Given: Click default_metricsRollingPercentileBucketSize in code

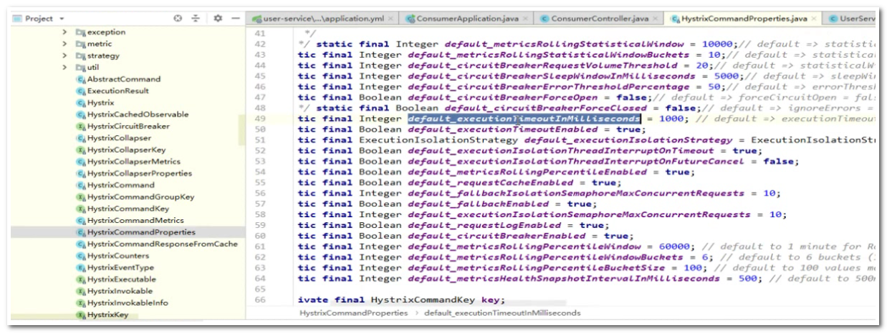Looking at the screenshot, I should coord(533,268).
